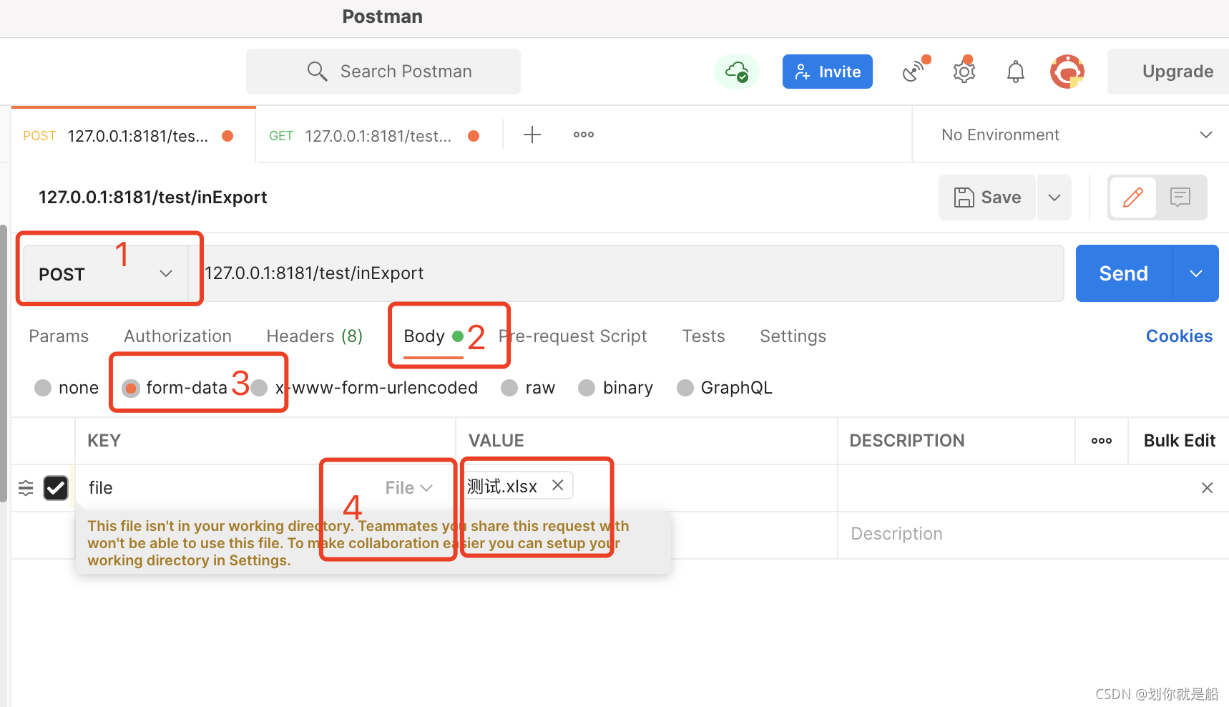Screen dimensions: 1229x707
Task: Select the none body type
Action: point(43,388)
